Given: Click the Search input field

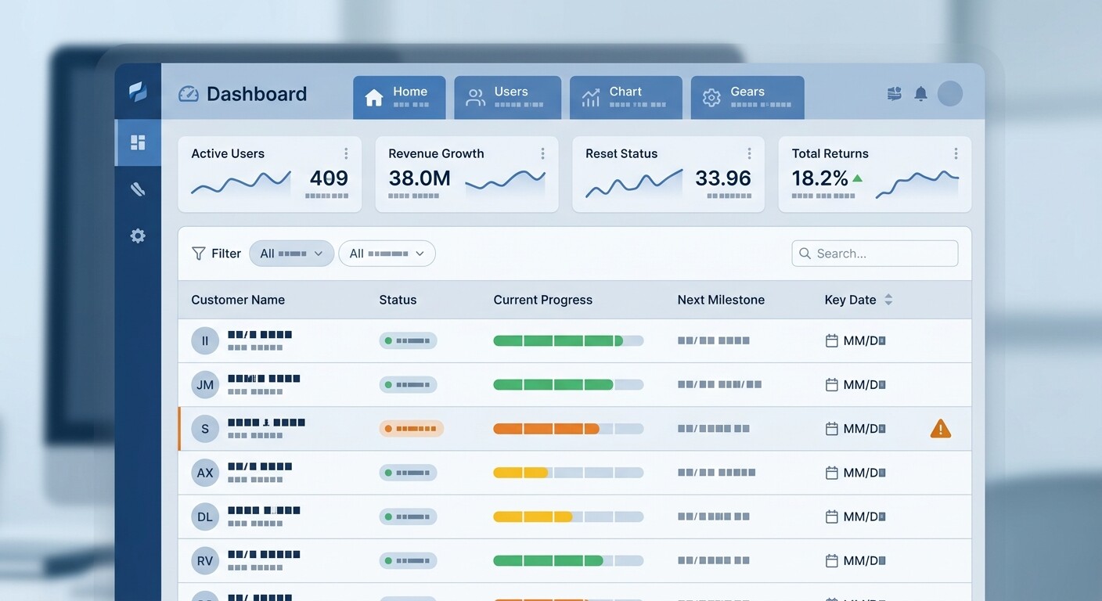Looking at the screenshot, I should pyautogui.click(x=875, y=254).
